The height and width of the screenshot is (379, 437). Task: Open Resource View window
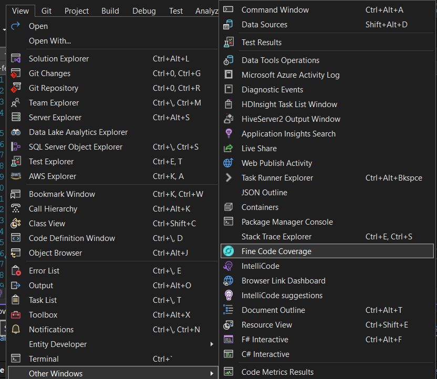[x=327, y=325]
